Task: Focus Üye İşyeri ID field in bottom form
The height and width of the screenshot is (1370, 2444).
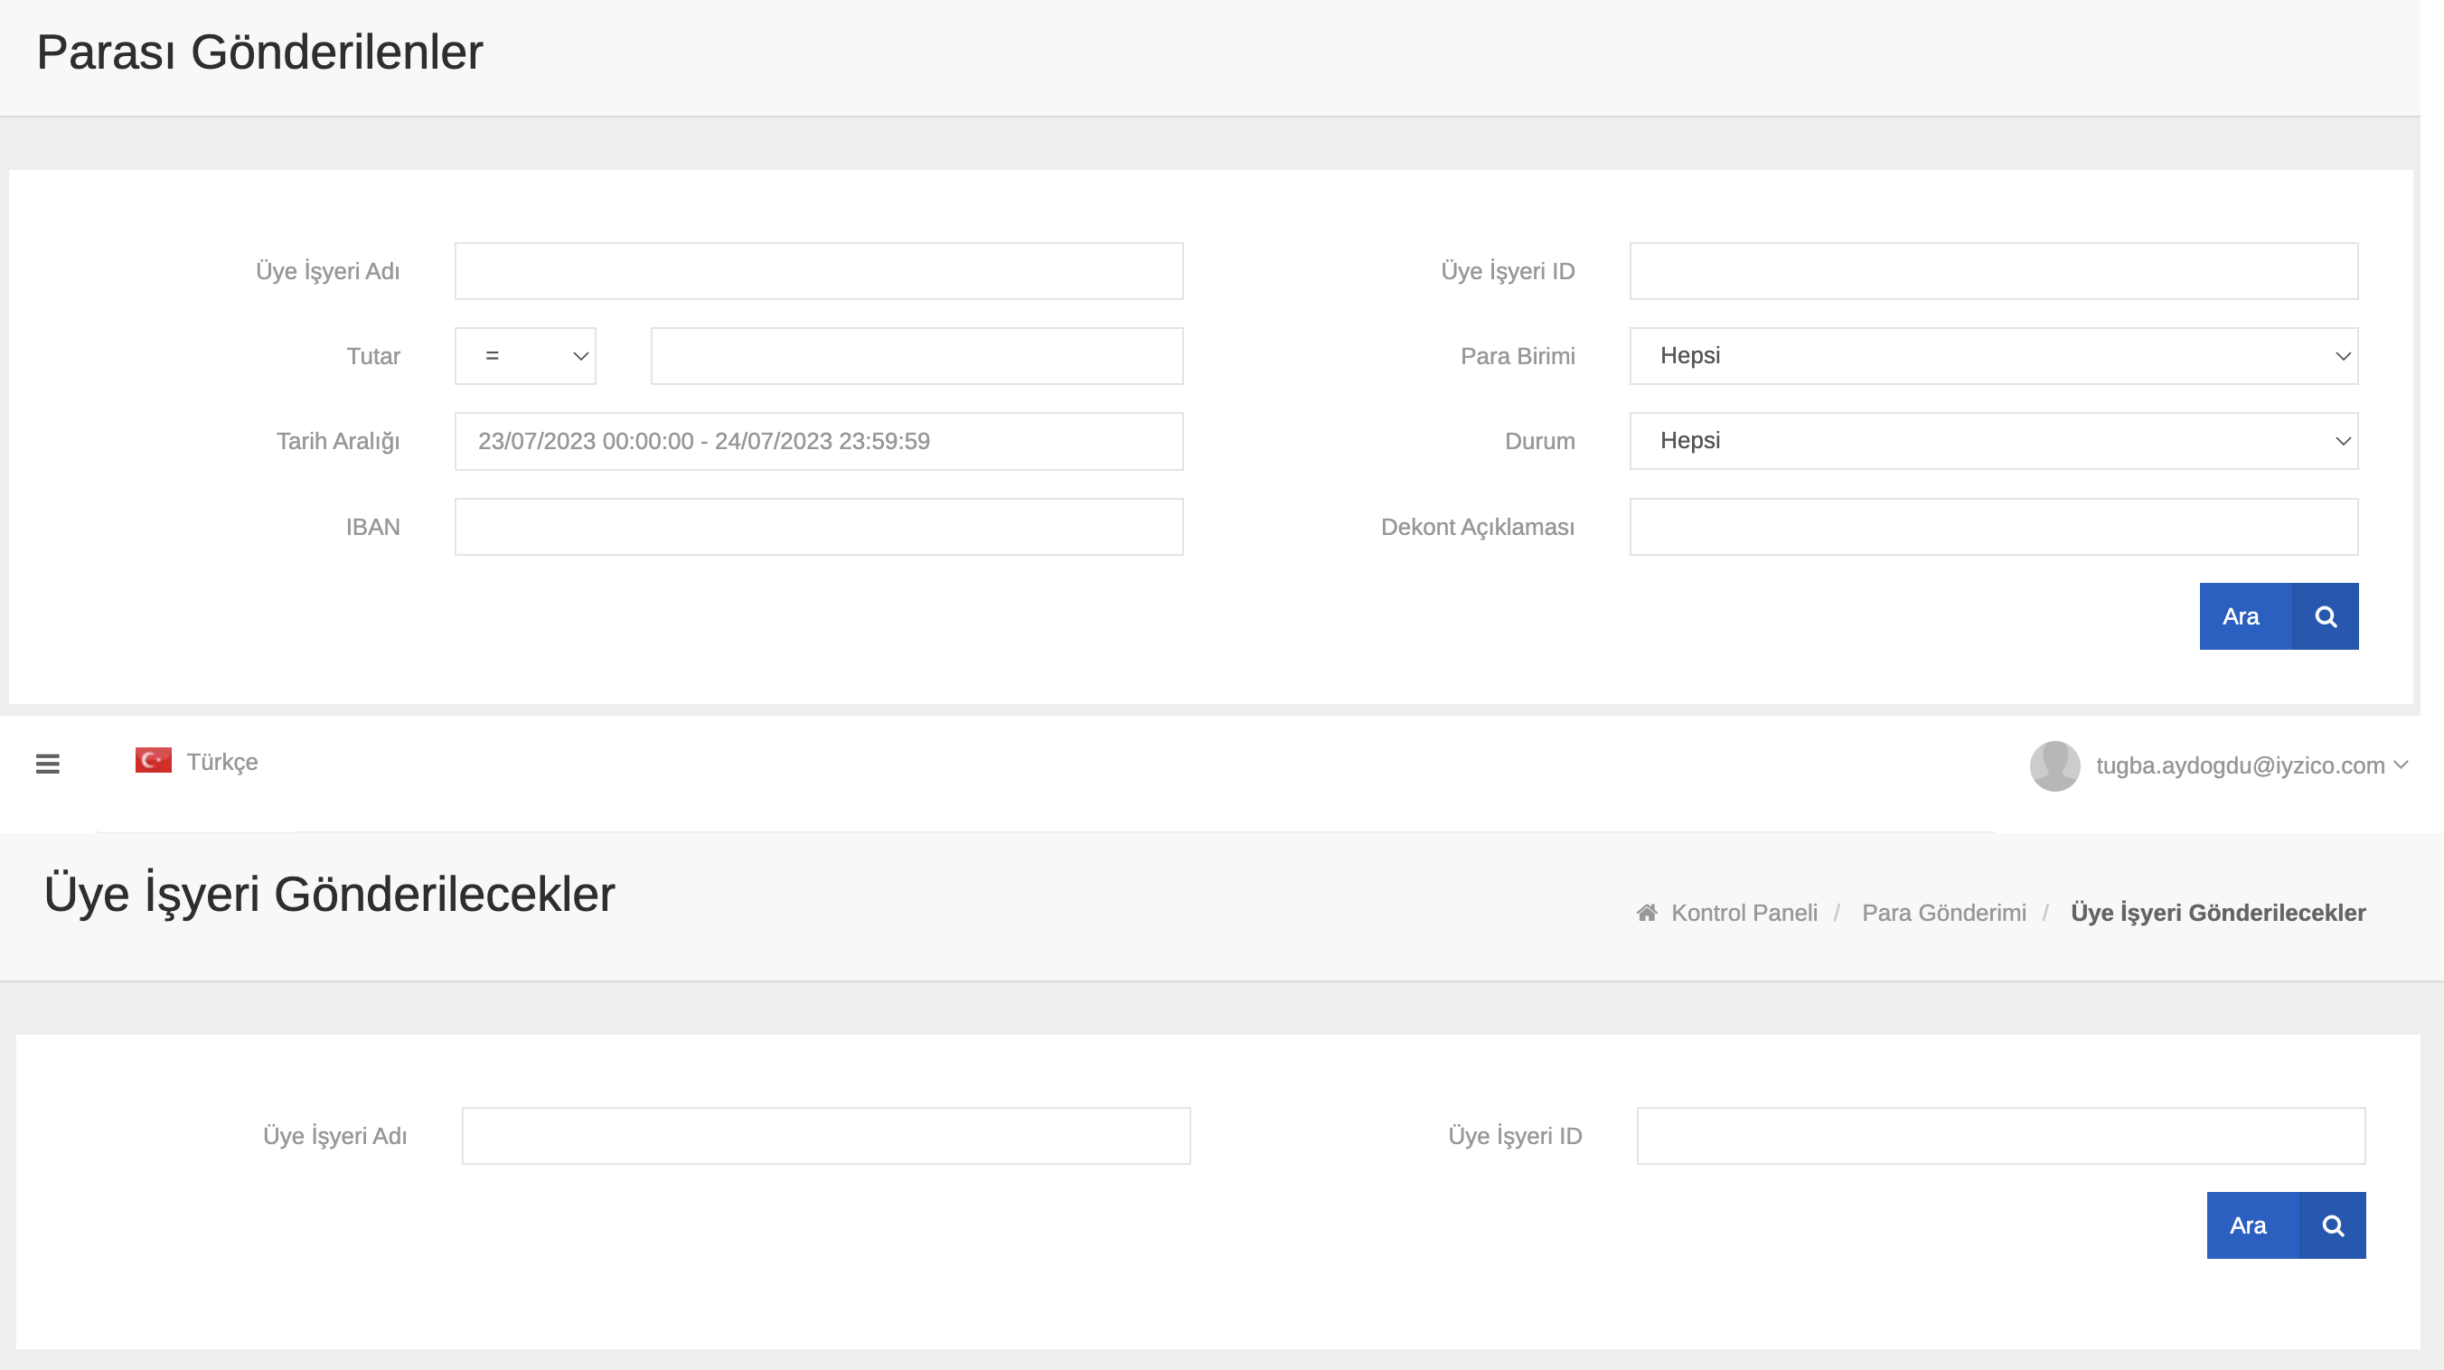Action: click(2000, 1136)
